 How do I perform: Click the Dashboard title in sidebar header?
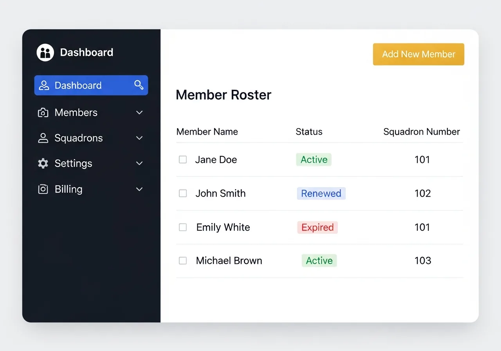pyautogui.click(x=87, y=52)
